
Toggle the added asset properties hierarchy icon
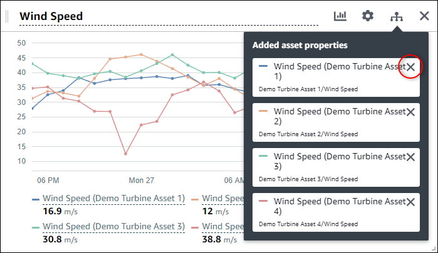(x=396, y=17)
